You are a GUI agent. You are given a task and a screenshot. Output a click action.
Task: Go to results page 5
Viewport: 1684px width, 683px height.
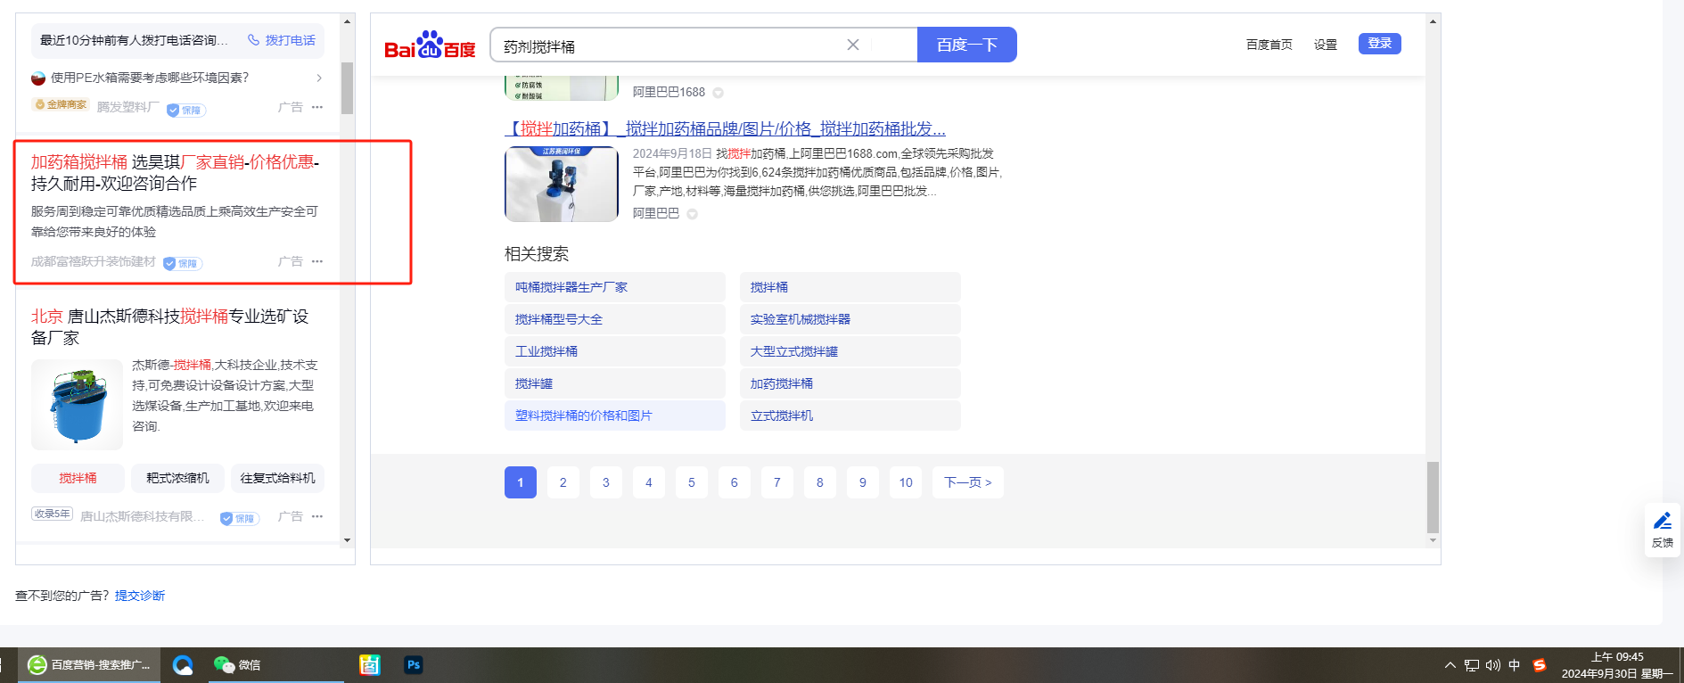click(x=692, y=482)
